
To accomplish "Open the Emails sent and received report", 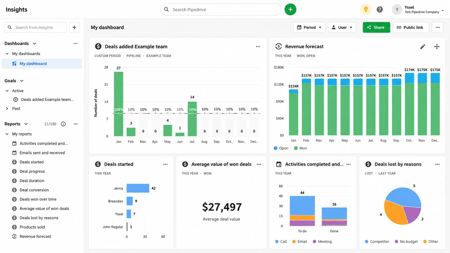I will click(42, 153).
